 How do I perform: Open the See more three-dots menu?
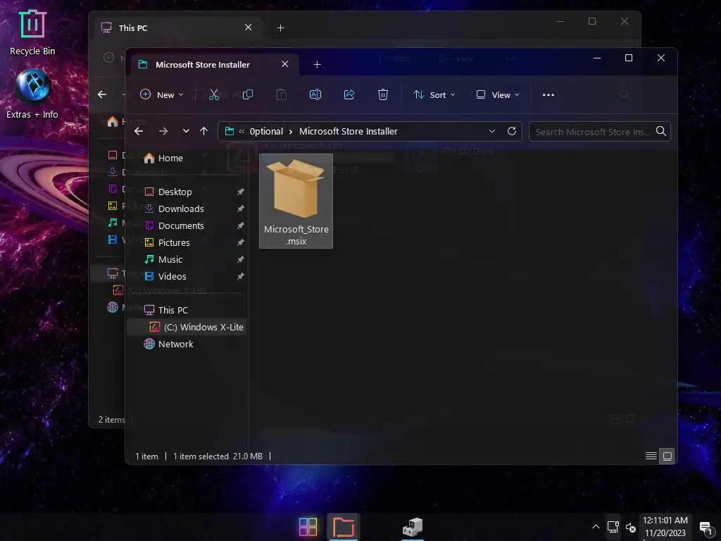[x=548, y=95]
